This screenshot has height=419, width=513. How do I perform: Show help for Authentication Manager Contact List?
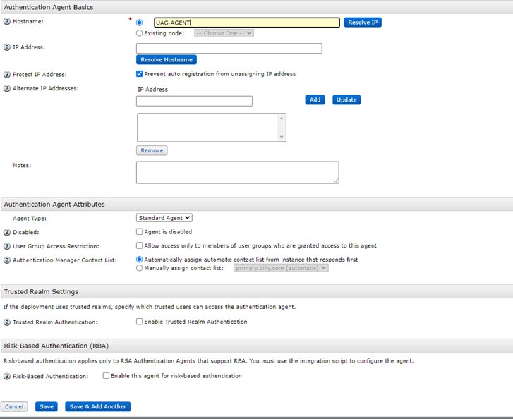pyautogui.click(x=7, y=260)
